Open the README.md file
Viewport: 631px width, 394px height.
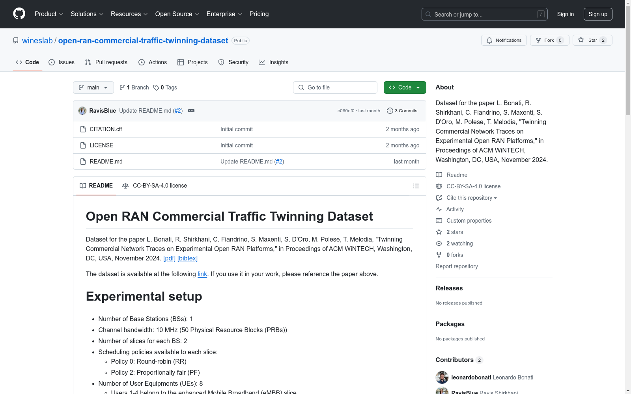point(106,162)
